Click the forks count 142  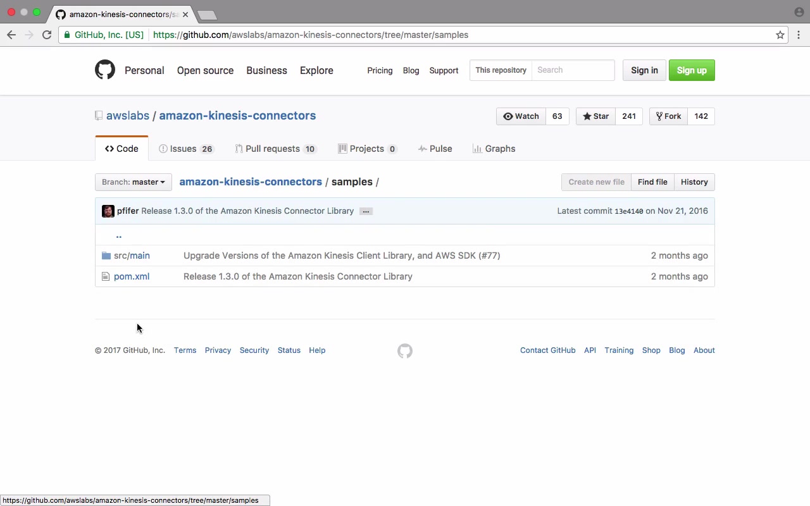[701, 116]
